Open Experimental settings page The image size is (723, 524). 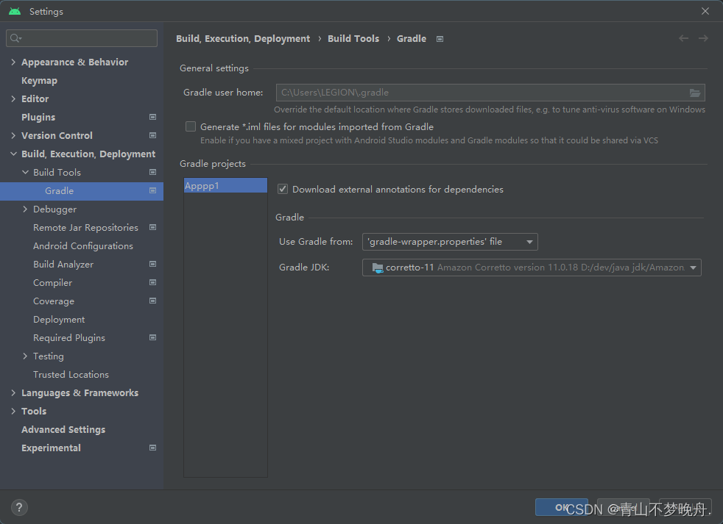51,448
